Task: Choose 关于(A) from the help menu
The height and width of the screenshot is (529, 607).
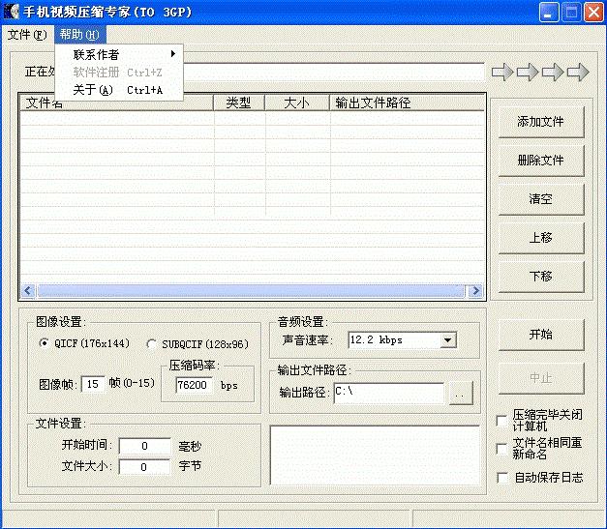Action: (x=93, y=90)
